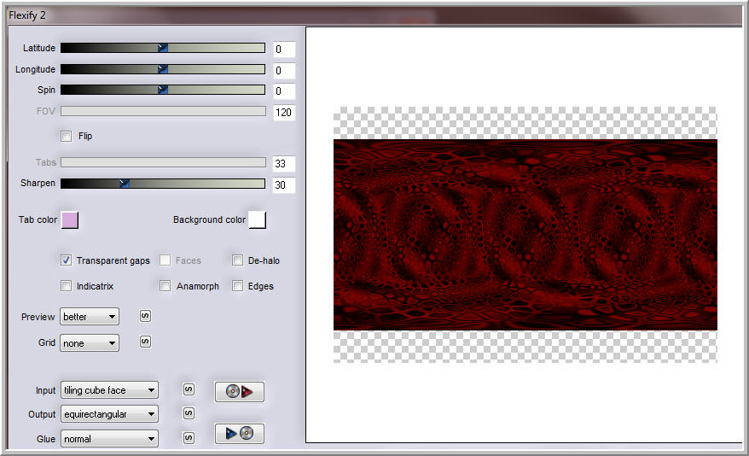Check the Anamorph option
The image size is (749, 456).
tap(165, 286)
